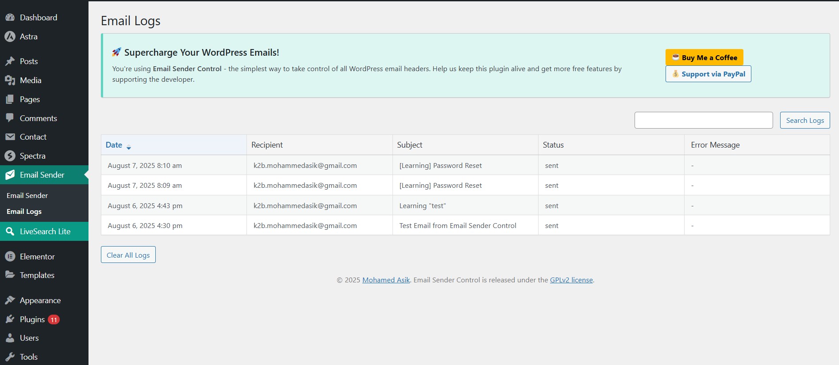Click the 11 plugin updates badge
The height and width of the screenshot is (365, 839).
click(54, 319)
